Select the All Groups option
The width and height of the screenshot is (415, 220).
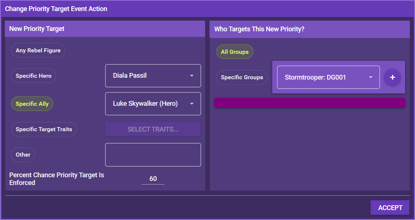pos(235,52)
